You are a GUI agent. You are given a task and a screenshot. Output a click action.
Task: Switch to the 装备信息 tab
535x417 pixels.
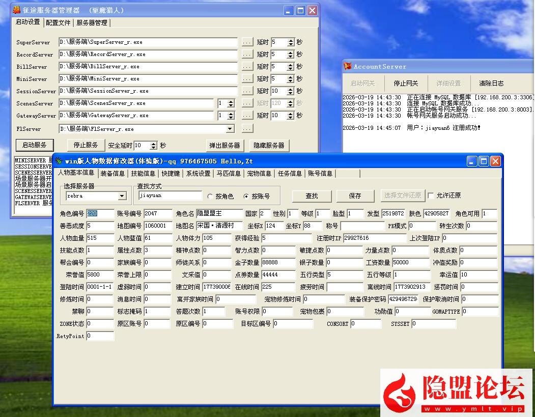click(112, 173)
